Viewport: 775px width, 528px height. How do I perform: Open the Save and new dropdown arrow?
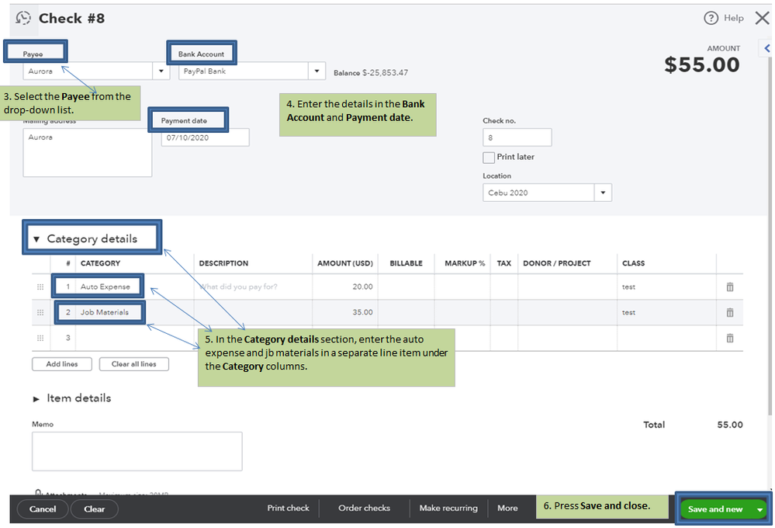click(x=760, y=509)
